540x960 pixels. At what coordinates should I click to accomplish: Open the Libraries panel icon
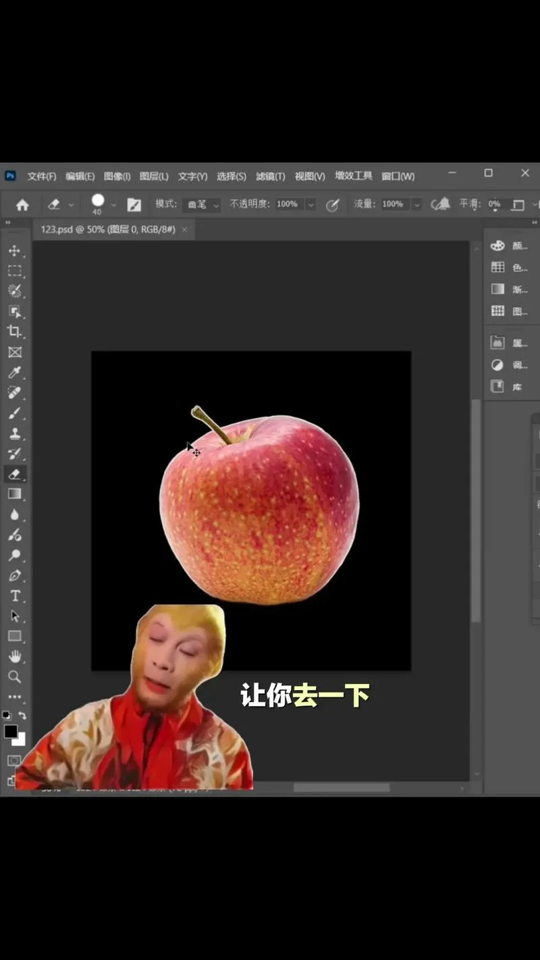(x=497, y=386)
